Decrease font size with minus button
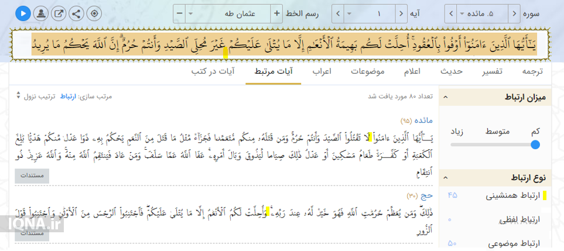This screenshot has height=251, width=564. [x=179, y=13]
